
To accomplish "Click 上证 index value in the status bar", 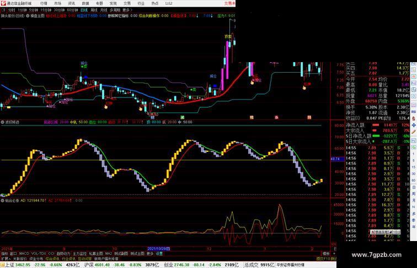I will [23, 265].
